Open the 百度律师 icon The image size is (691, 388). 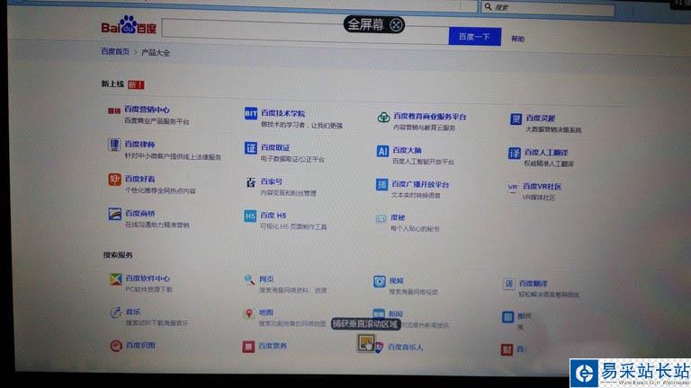[114, 145]
